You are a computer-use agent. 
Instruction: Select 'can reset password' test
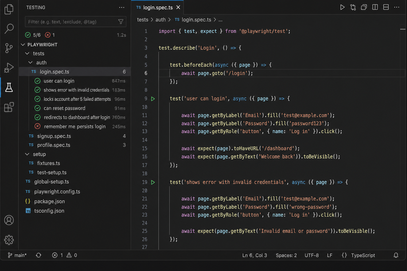coord(75,108)
